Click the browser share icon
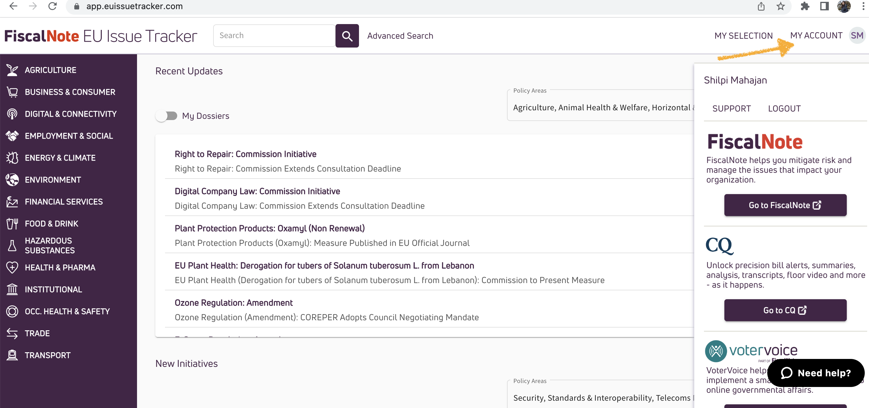869x408 pixels. (761, 6)
